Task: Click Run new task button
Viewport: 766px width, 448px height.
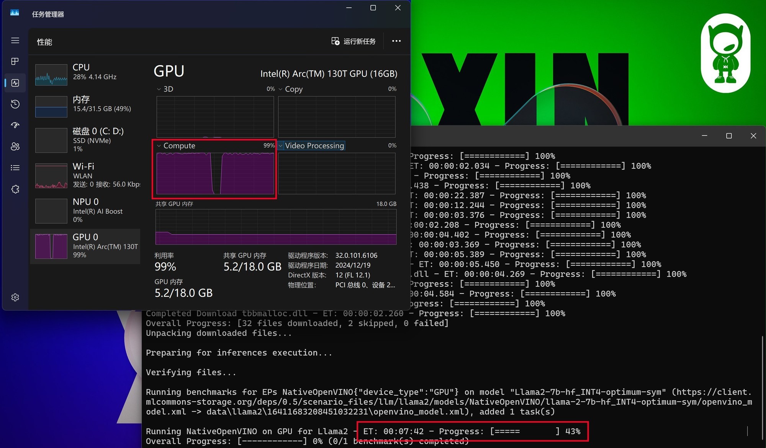Action: [354, 41]
